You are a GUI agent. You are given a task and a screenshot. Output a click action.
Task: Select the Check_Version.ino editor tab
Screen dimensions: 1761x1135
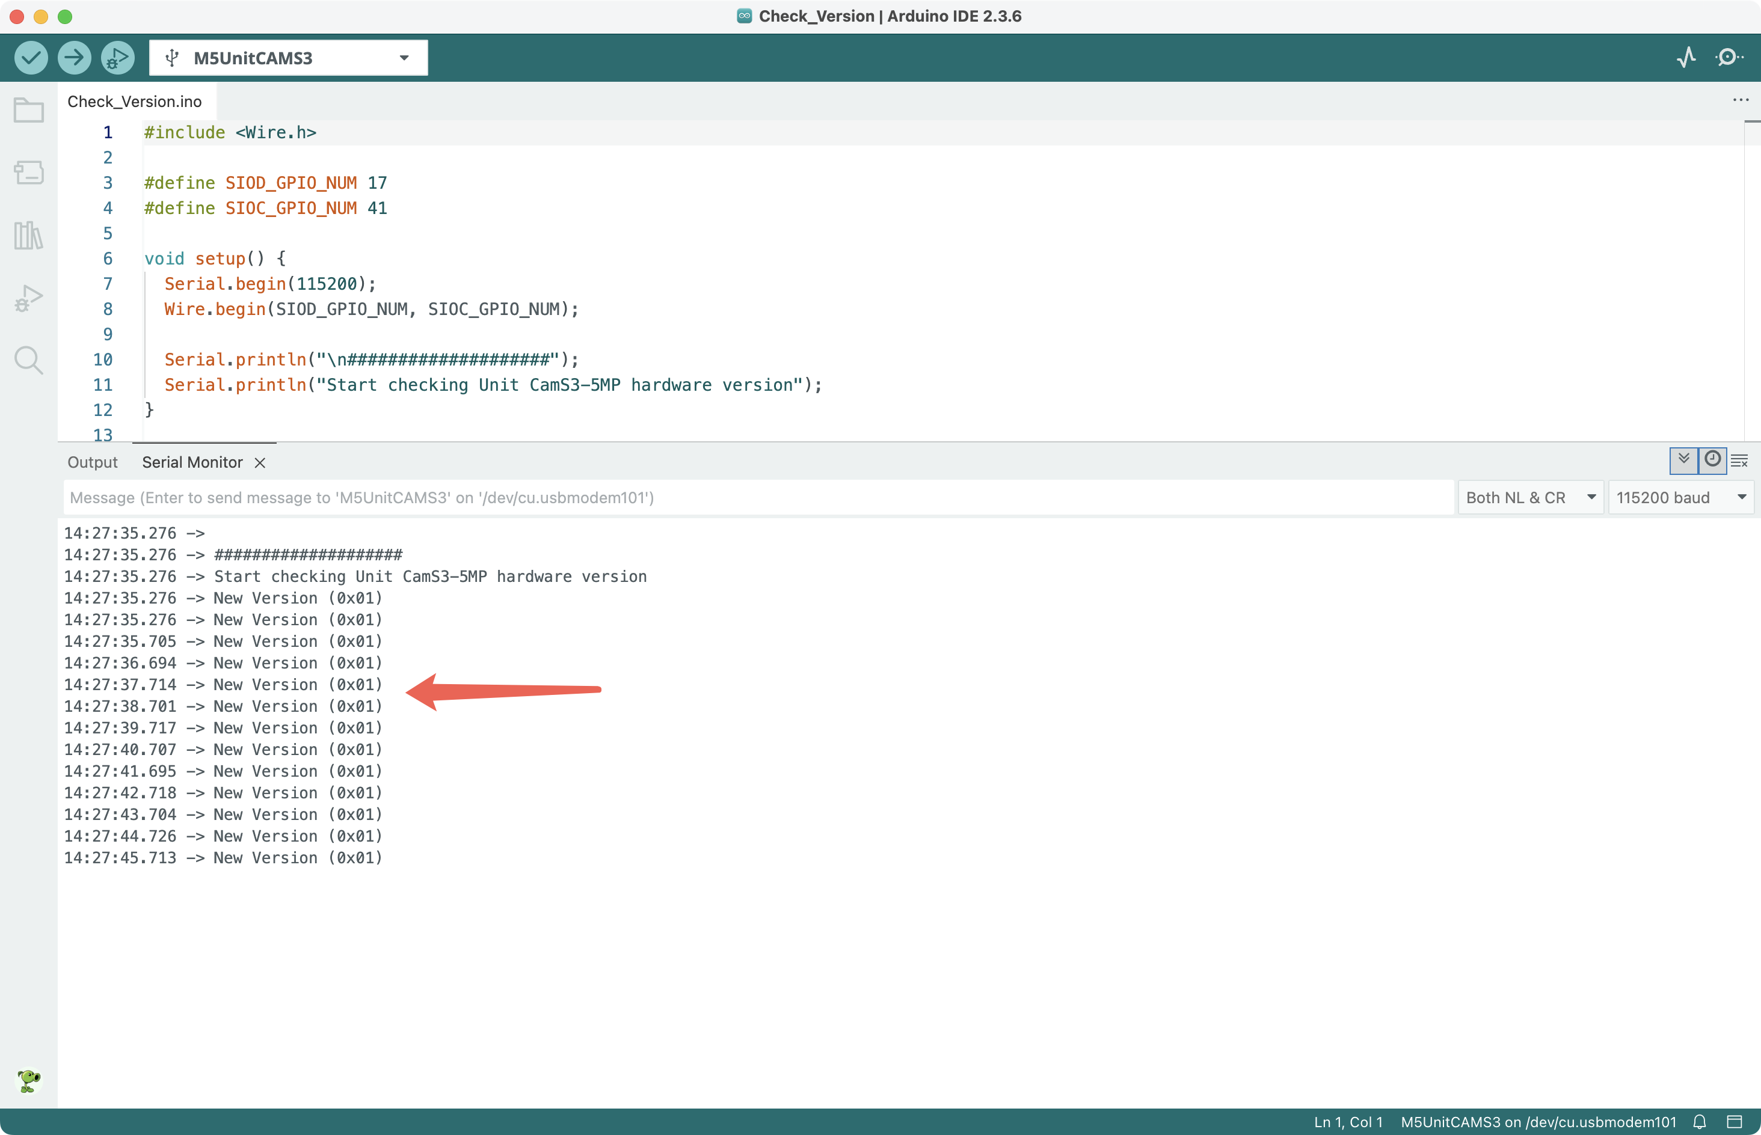[x=135, y=101]
